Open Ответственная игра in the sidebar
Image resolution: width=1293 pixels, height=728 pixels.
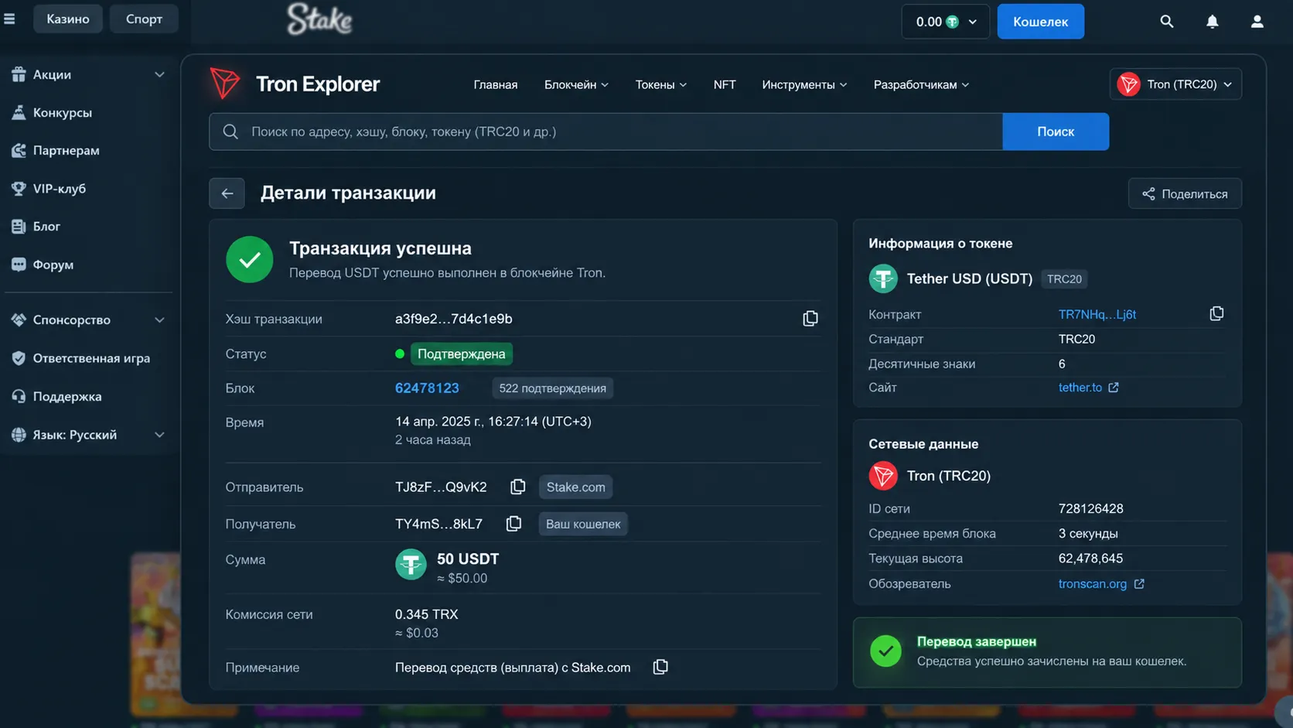(91, 358)
